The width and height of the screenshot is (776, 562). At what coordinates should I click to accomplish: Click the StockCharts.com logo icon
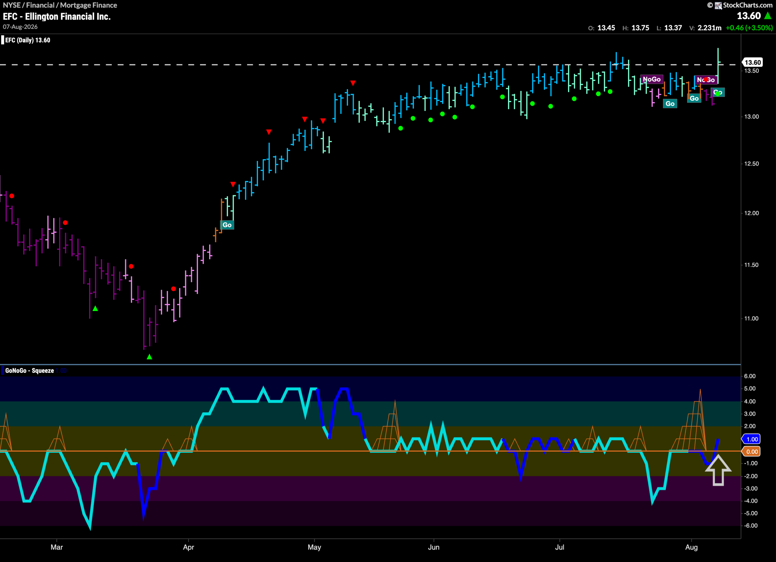pos(718,5)
